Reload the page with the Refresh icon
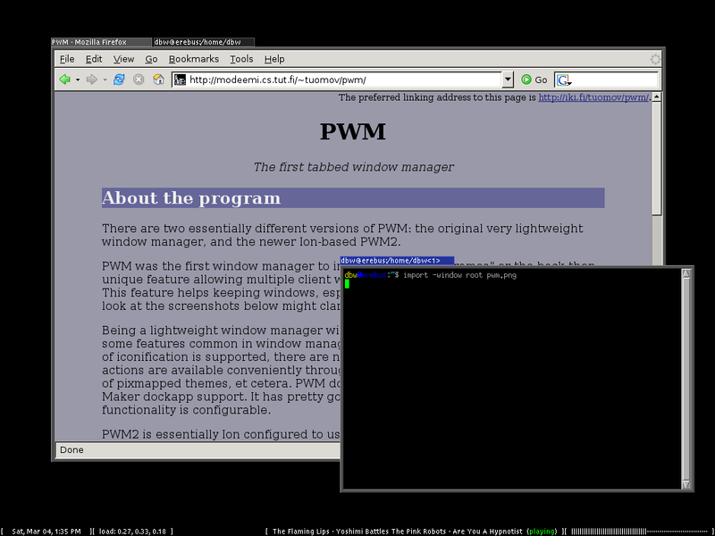This screenshot has width=715, height=536. coord(119,80)
